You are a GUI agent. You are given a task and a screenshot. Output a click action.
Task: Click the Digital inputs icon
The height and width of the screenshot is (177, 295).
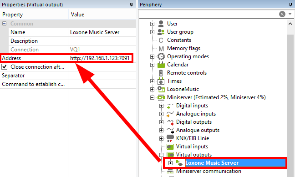coord(170,106)
